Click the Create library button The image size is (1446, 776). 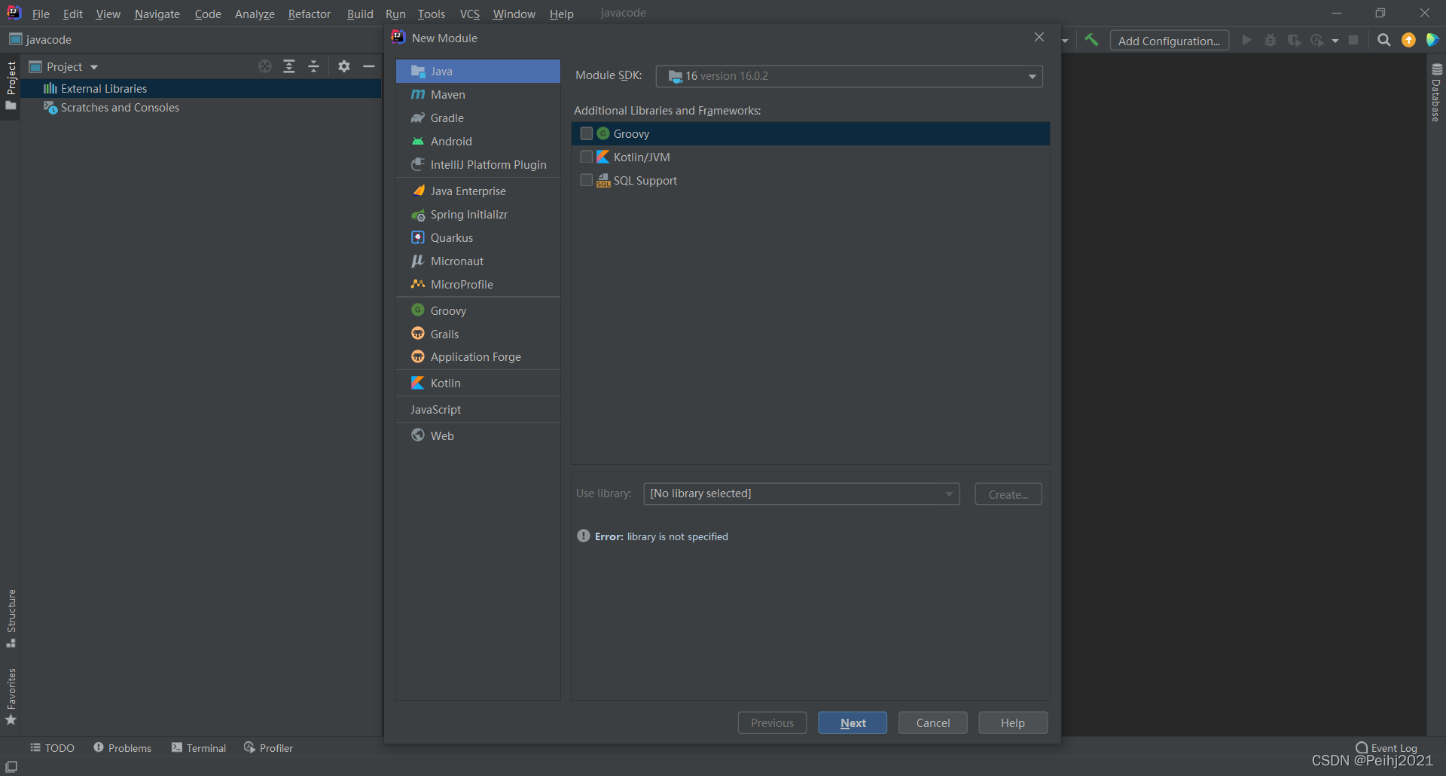(1008, 494)
